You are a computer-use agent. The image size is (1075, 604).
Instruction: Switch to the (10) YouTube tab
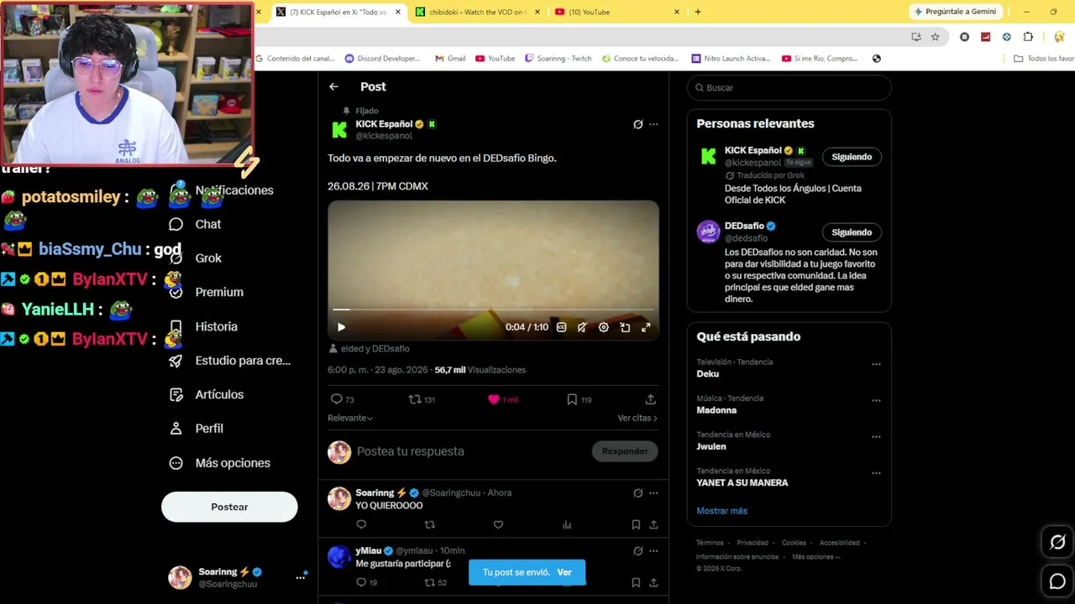[617, 12]
